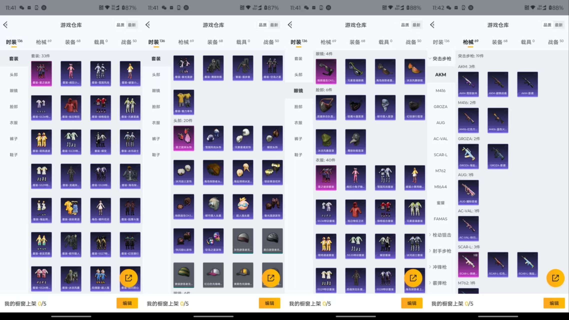Expand the 冲锋枪 category
569x320 pixels.
pyautogui.click(x=439, y=267)
